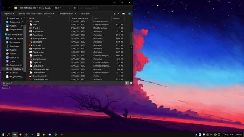Select Este Computador in navigation pane
This screenshot has width=244, height=137.
coord(14,35)
